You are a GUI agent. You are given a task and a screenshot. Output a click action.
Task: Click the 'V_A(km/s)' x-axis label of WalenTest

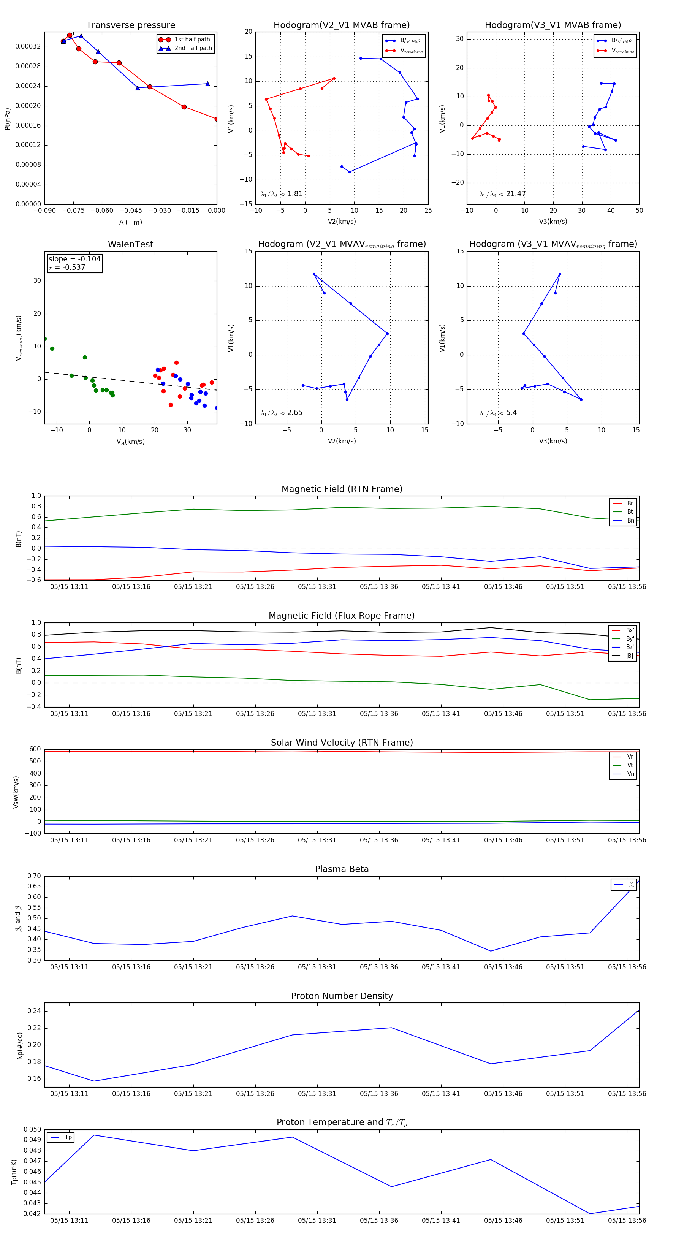(x=130, y=442)
